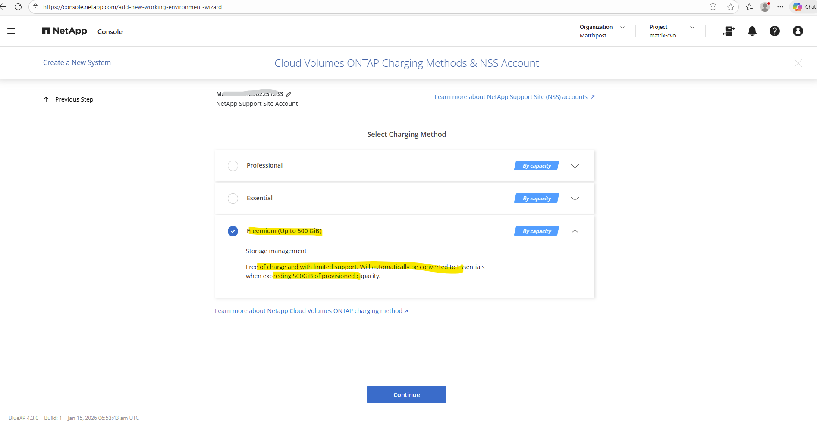817x425 pixels.
Task: View site information lock icon
Action: pos(35,7)
